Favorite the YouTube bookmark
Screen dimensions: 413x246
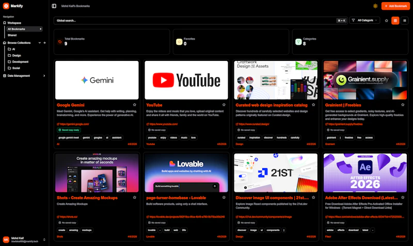pyautogui.click(x=224, y=105)
